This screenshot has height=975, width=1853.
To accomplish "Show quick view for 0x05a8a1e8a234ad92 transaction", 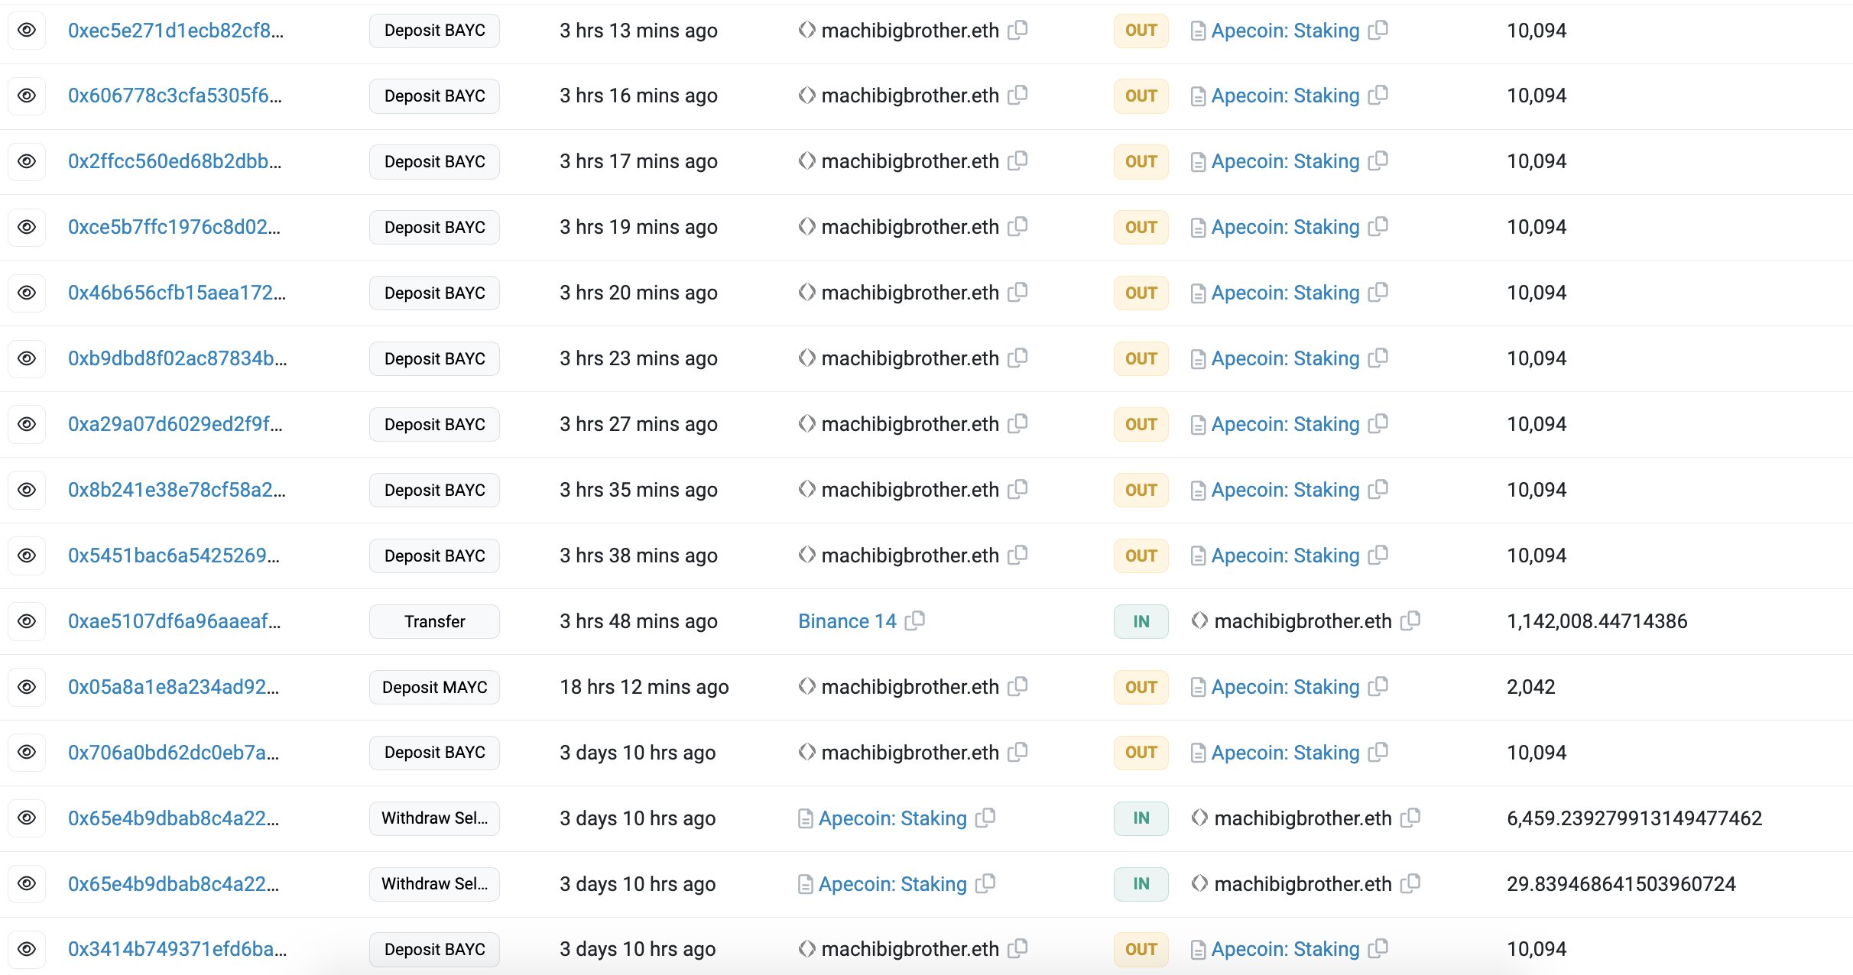I will click(x=27, y=687).
